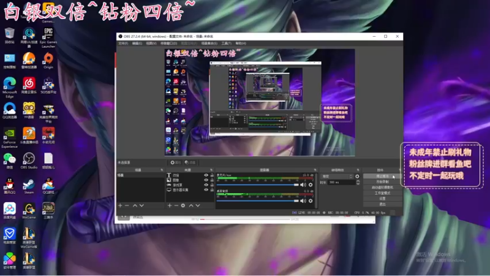Image resolution: width=490 pixels, height=276 pixels.
Task: Move source down in Sources panel
Action: [198, 205]
